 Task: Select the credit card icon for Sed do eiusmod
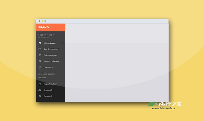click(40, 49)
